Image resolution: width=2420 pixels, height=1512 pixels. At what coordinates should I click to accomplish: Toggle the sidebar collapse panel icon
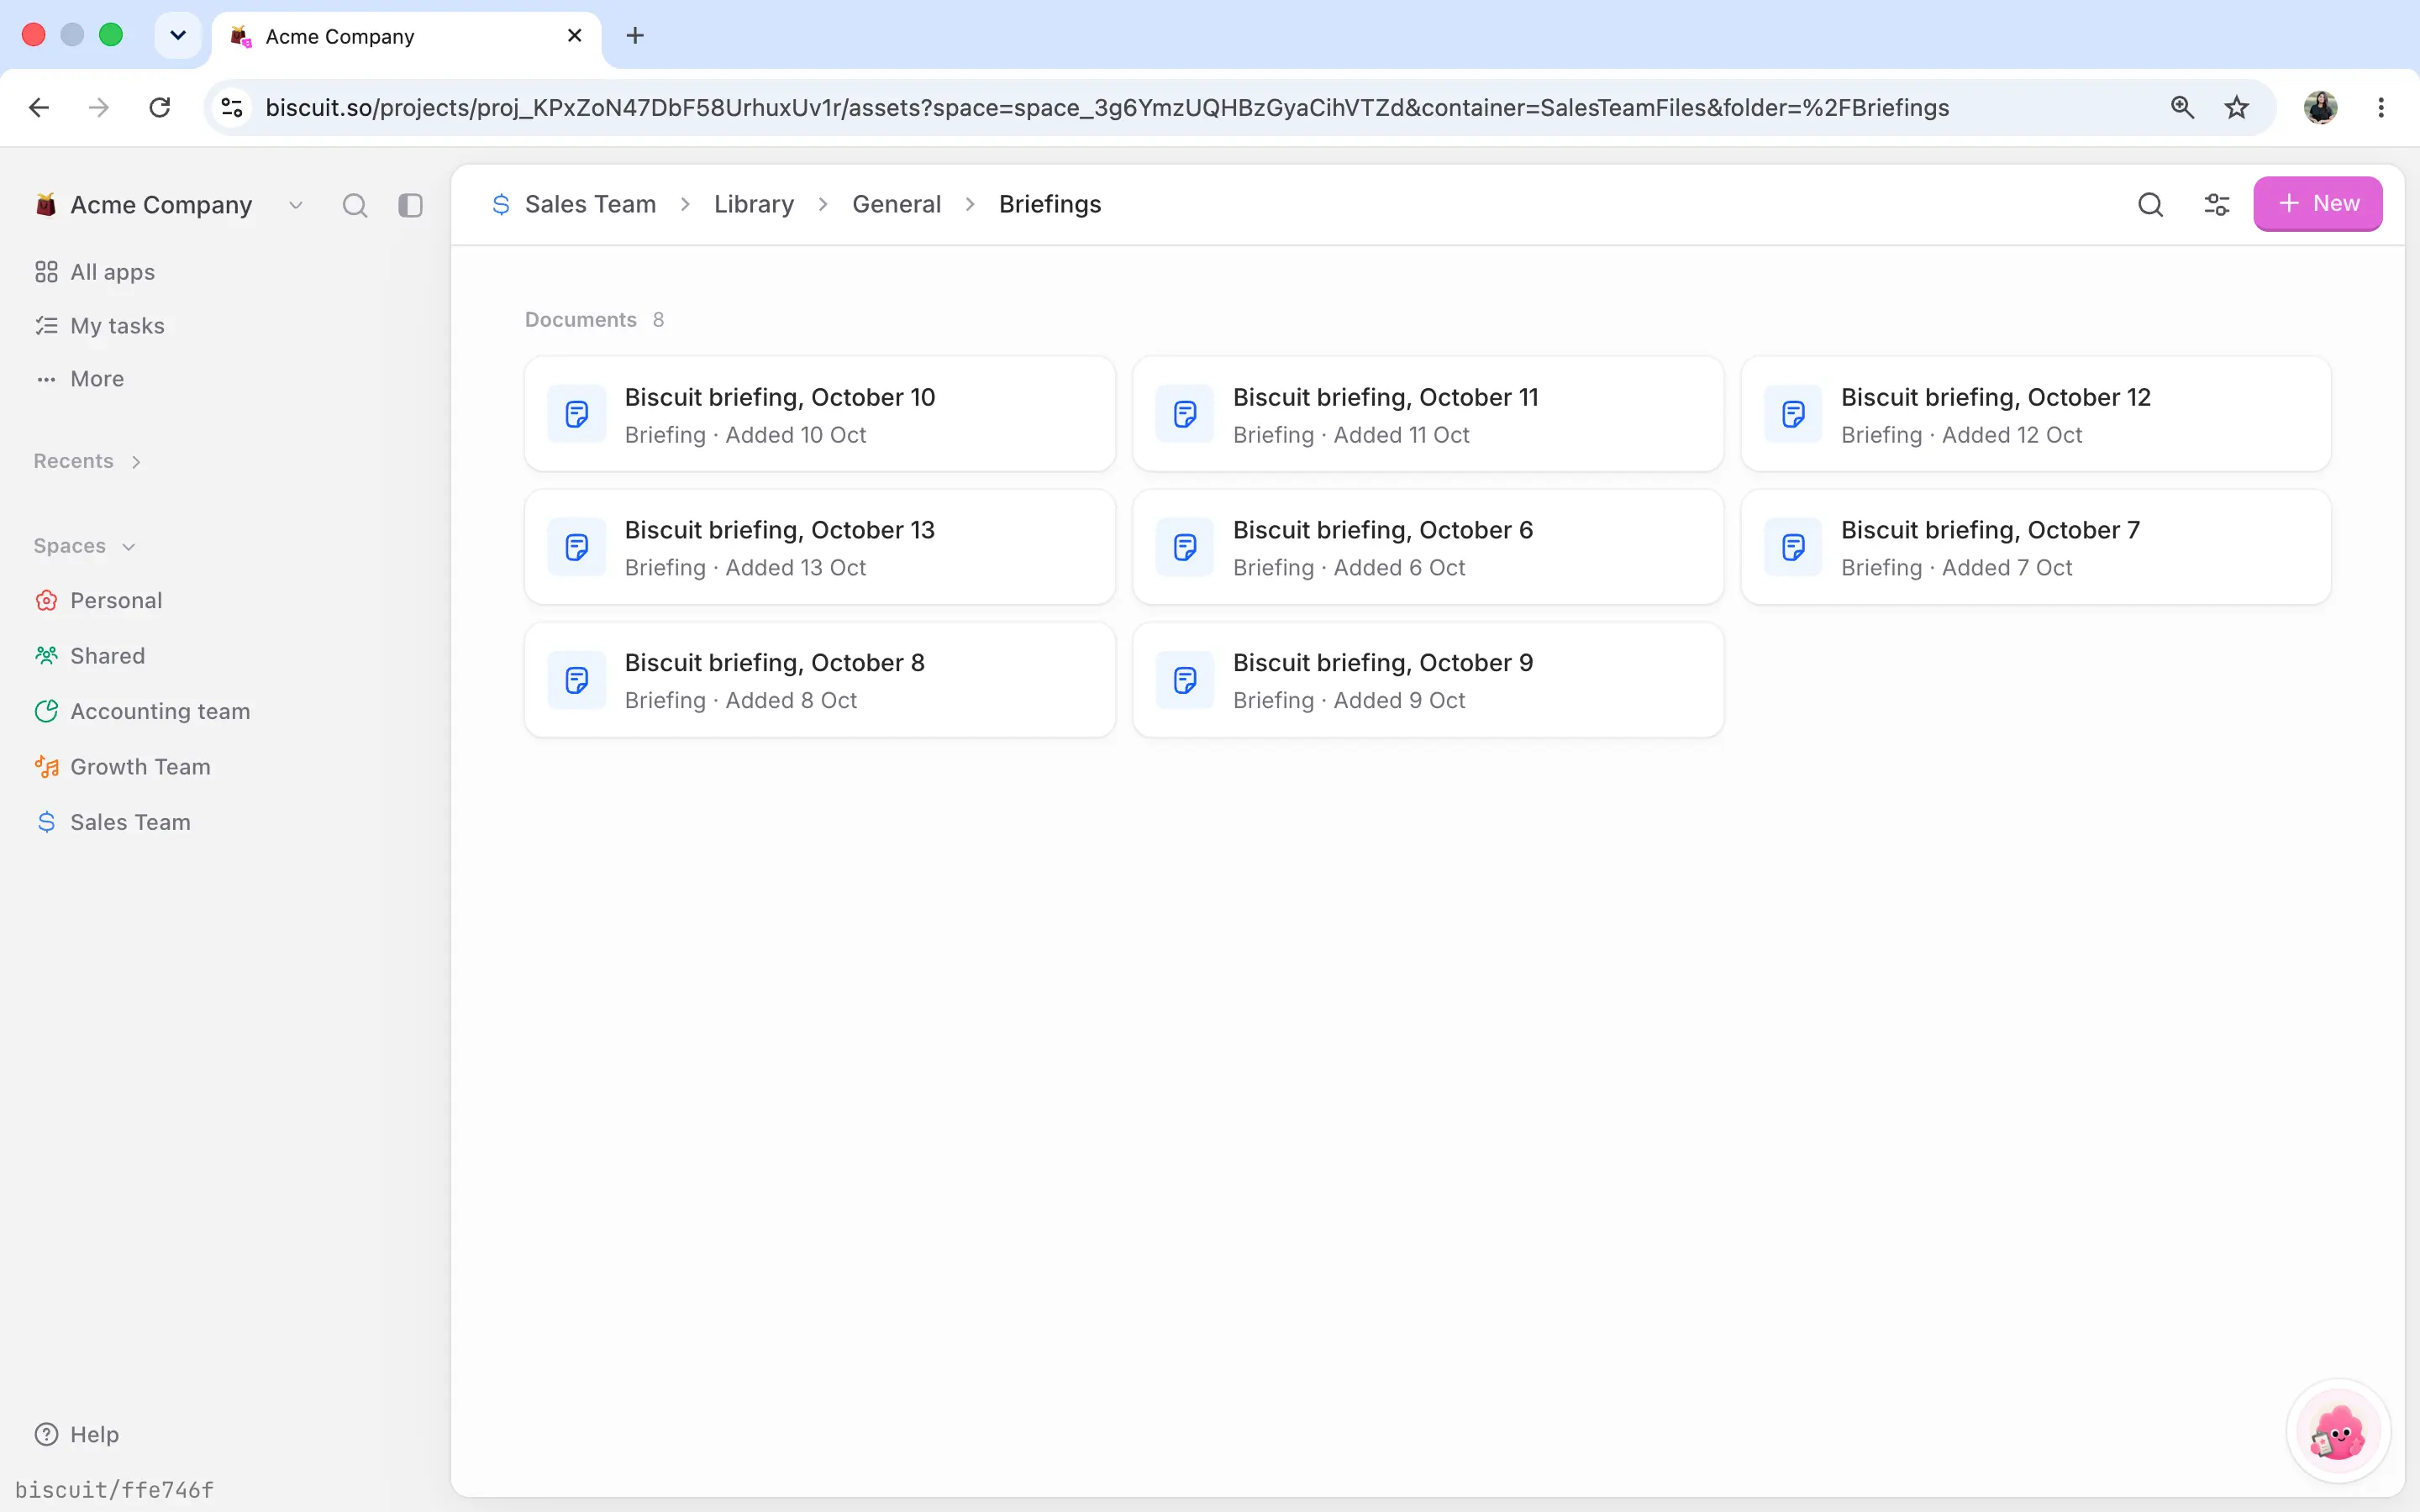[410, 205]
